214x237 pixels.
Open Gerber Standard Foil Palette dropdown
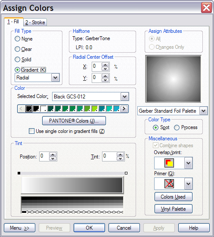tap(203, 111)
